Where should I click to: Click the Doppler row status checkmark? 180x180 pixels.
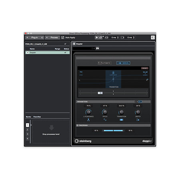65,52
